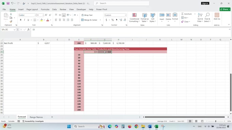The height and width of the screenshot is (130, 232).
Task: Open the Windows Start menu
Action: [x=69, y=127]
